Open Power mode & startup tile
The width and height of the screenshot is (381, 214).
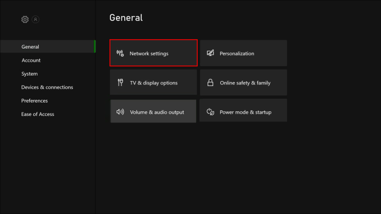243,110
